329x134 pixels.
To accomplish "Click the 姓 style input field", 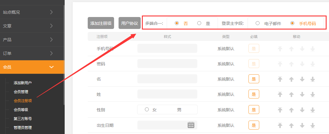I will 167,94.
